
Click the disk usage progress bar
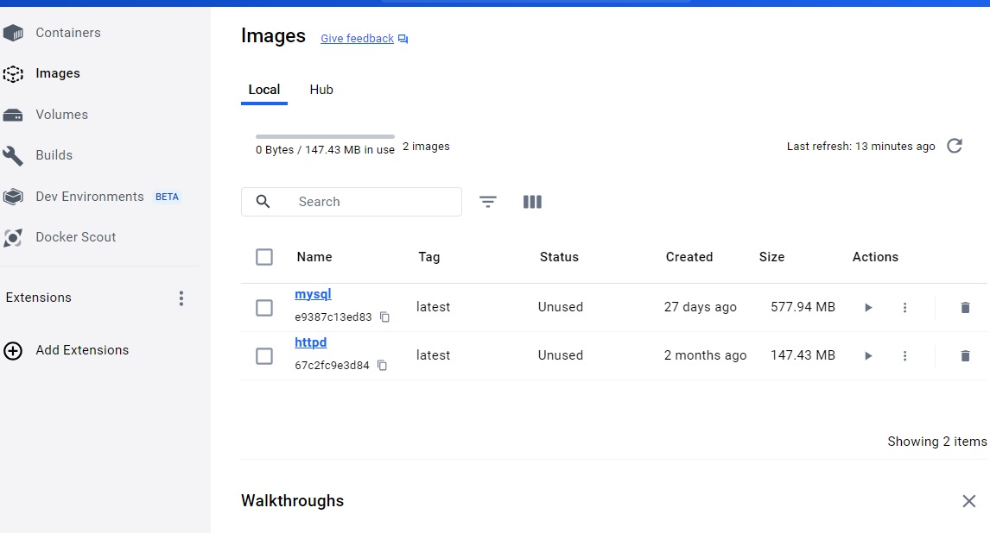pyautogui.click(x=325, y=136)
